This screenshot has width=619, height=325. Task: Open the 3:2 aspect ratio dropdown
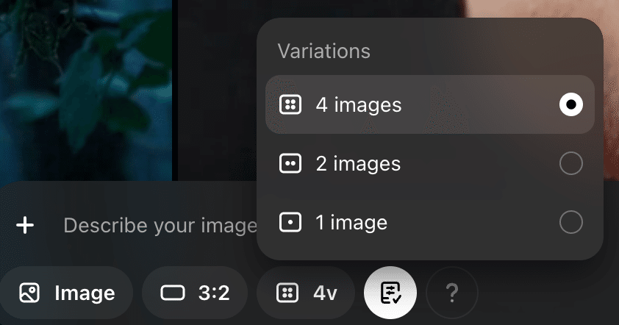[196, 293]
